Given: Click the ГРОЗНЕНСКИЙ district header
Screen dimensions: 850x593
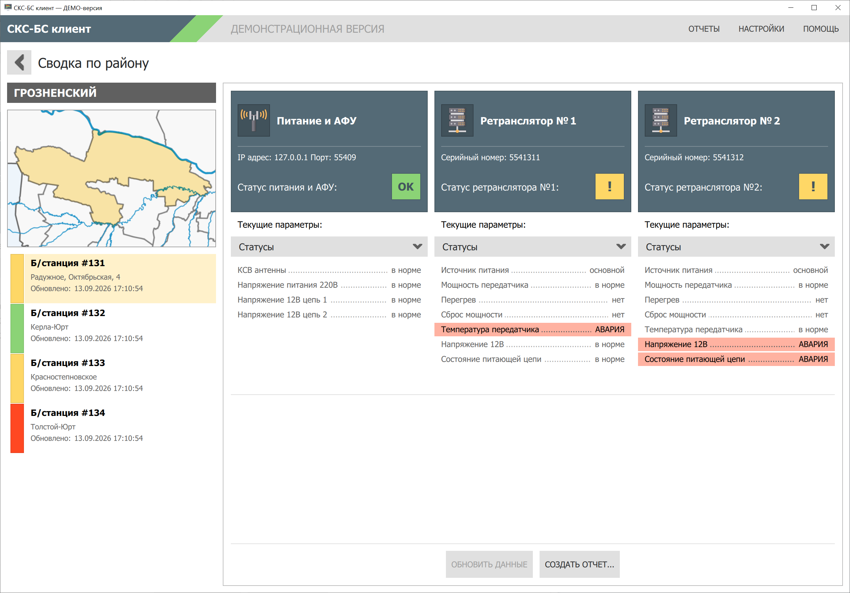Looking at the screenshot, I should pyautogui.click(x=112, y=93).
